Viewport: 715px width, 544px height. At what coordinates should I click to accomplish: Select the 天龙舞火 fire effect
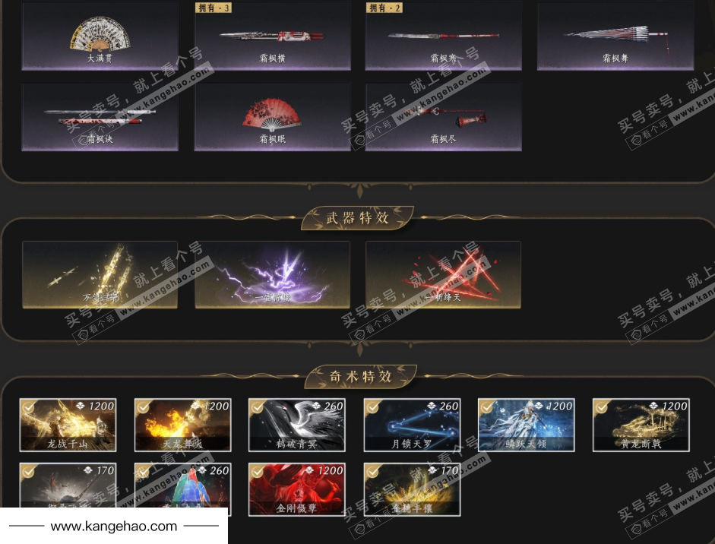point(183,425)
